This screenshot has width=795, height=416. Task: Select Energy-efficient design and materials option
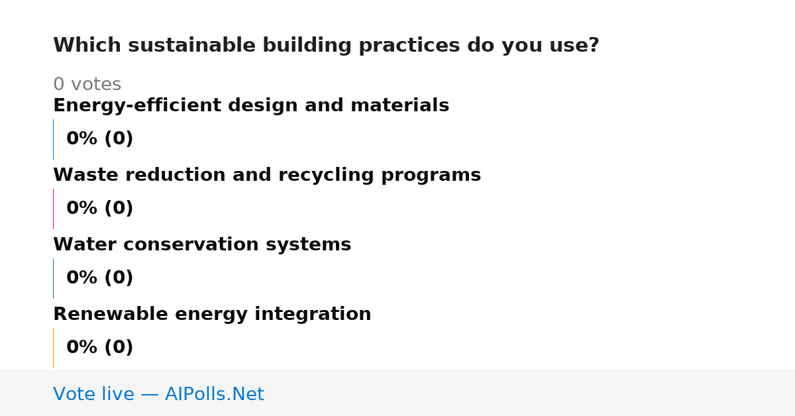251,105
